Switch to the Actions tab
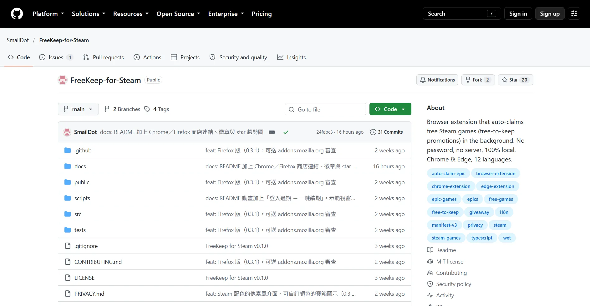Screen dimensions: 590x306 point(147,57)
